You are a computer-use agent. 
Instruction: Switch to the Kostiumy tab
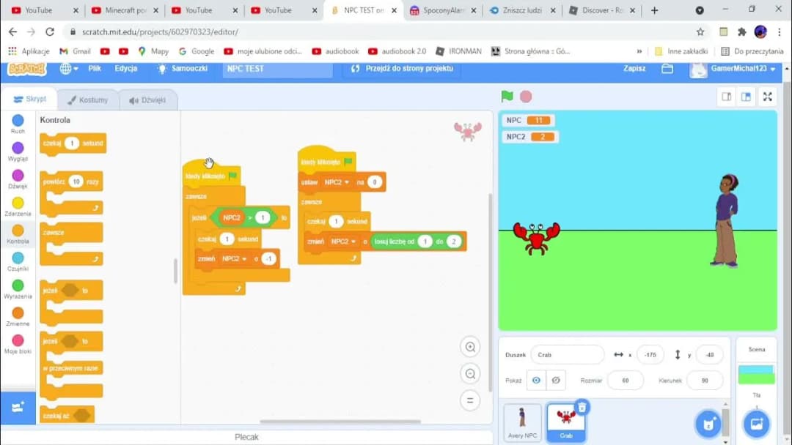click(88, 100)
